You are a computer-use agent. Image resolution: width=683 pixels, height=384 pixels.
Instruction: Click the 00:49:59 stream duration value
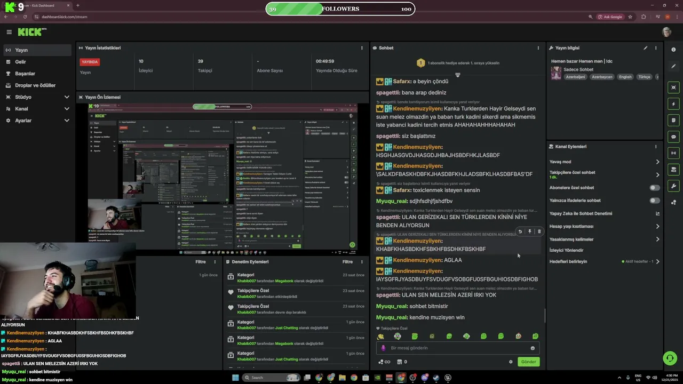[x=325, y=61]
